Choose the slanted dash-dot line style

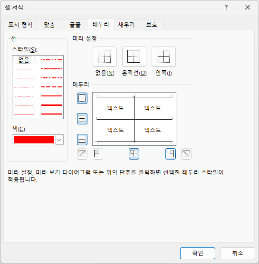52,69
